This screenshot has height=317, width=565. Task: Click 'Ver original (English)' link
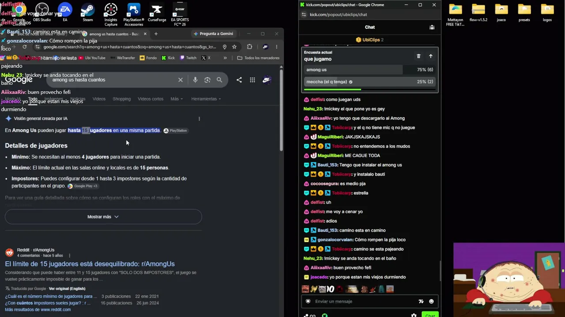67,288
